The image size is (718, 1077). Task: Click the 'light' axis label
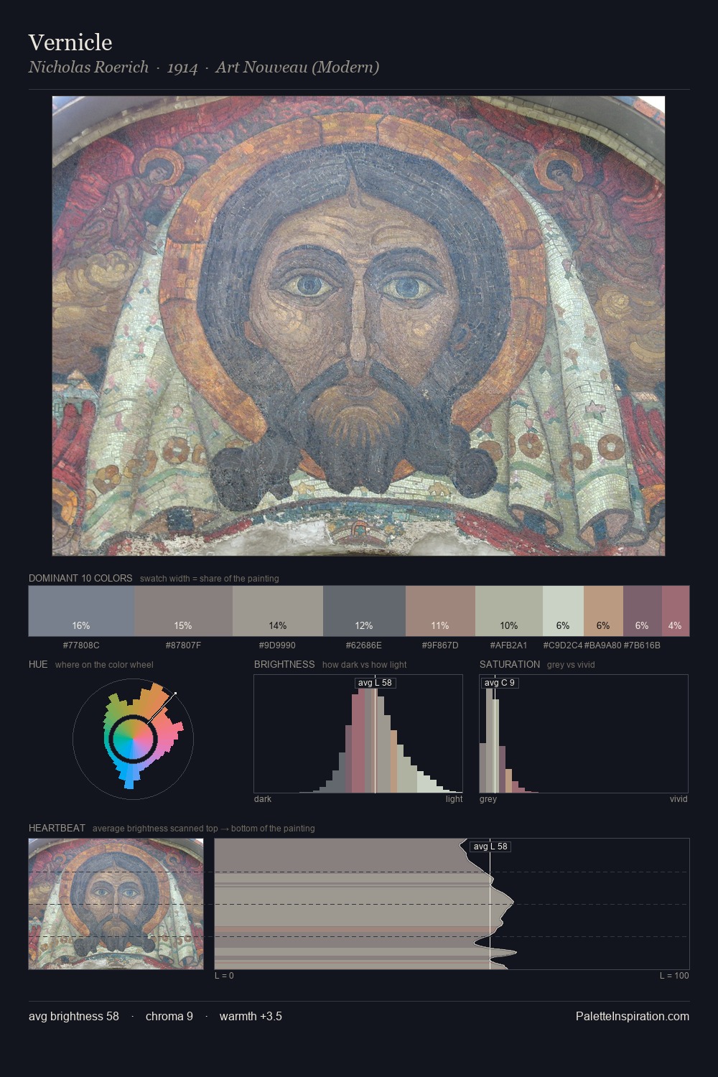pos(454,799)
